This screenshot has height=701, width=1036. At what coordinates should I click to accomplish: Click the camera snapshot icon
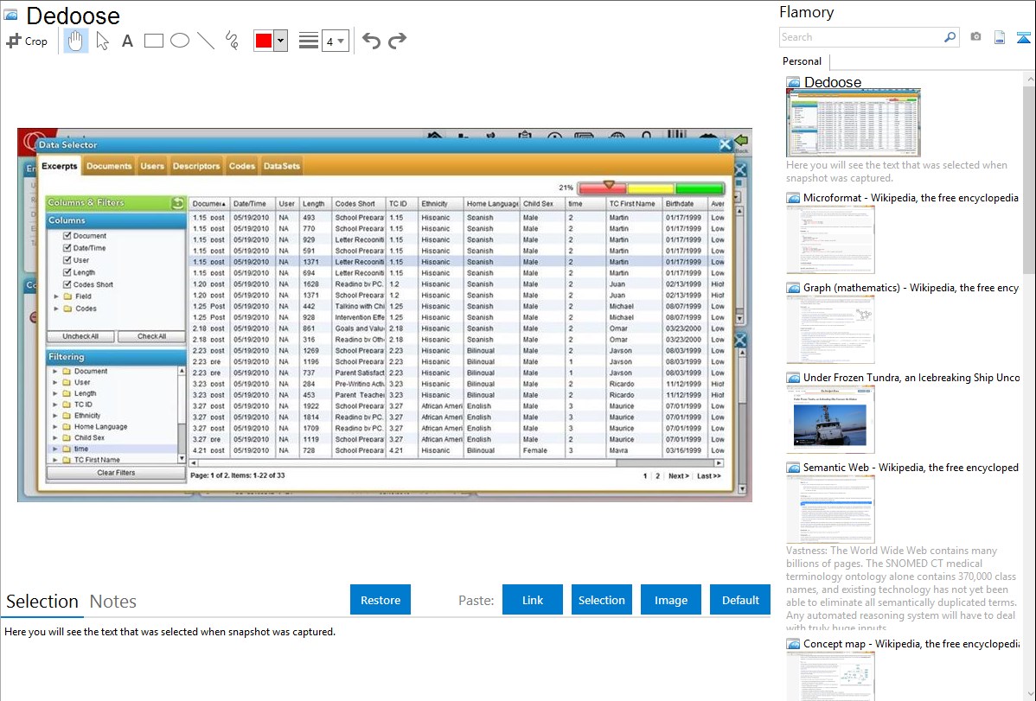tap(975, 37)
